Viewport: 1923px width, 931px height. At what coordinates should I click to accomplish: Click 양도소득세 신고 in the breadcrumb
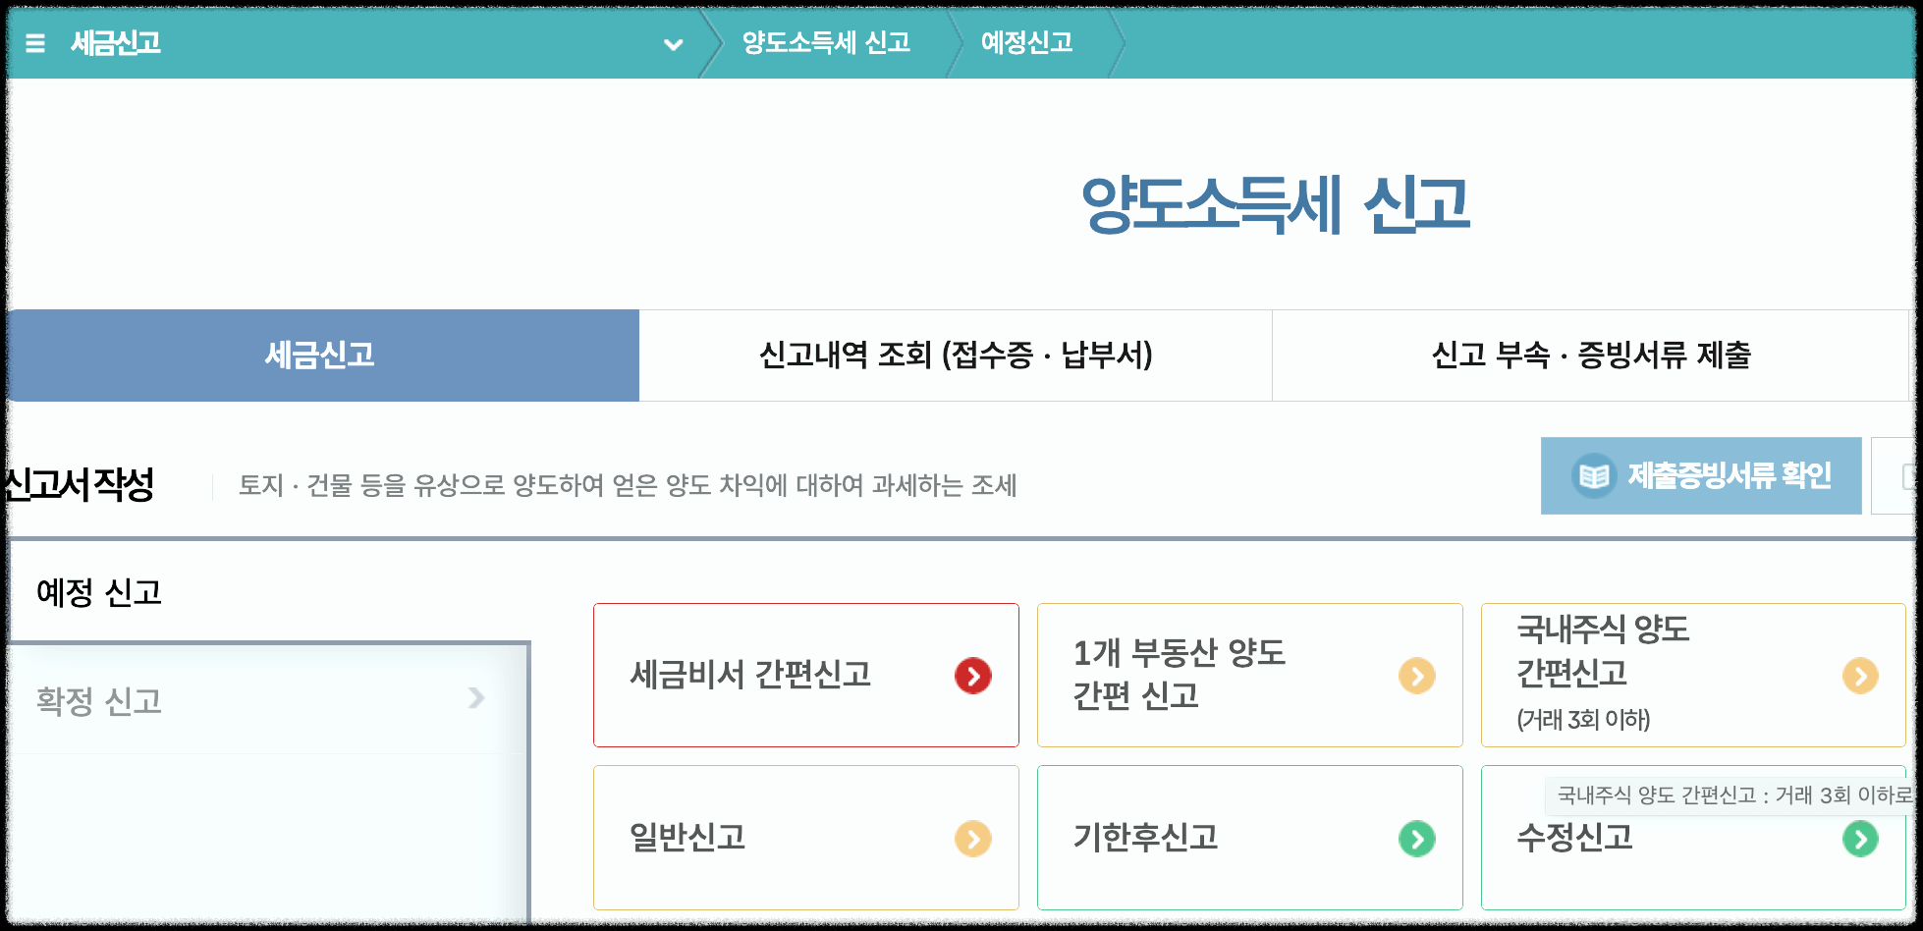(828, 43)
